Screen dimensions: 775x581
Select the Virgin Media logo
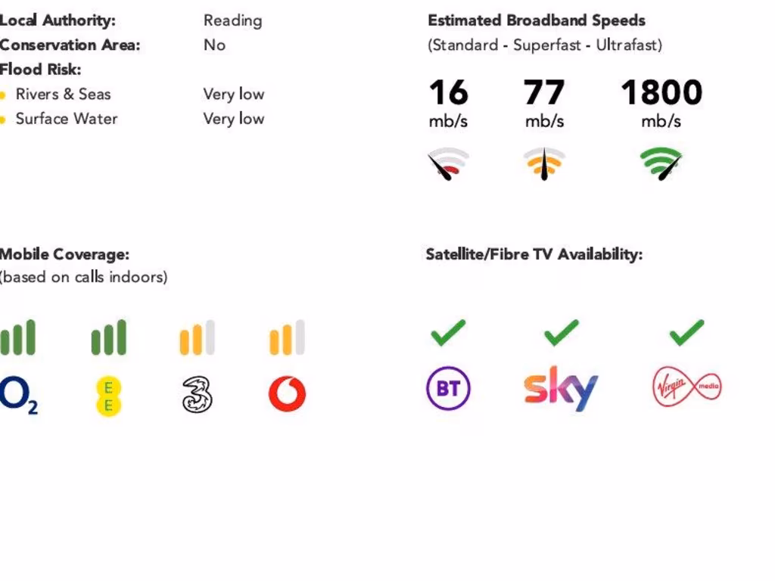pyautogui.click(x=686, y=389)
